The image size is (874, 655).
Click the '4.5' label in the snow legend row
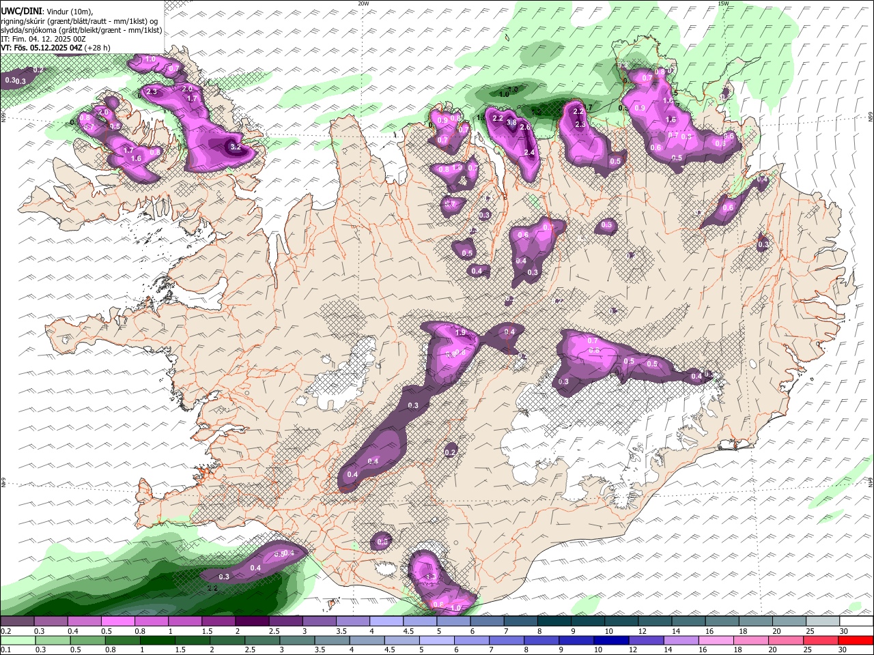coord(408,631)
